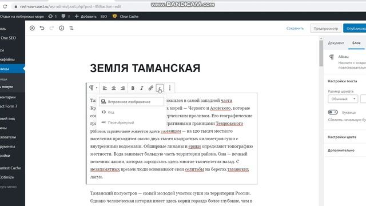Open font size Обычный dropdown
The height and width of the screenshot is (206, 366).
pyautogui.click(x=343, y=99)
